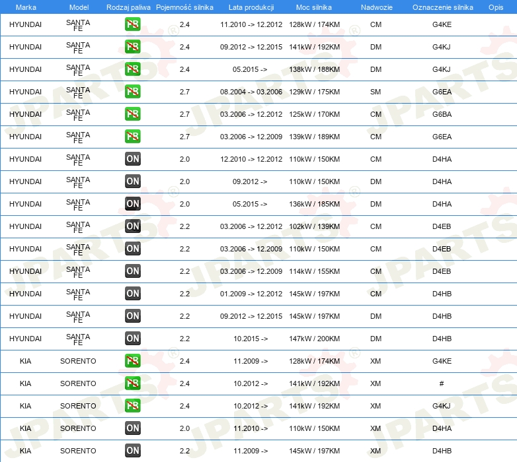Click the 12.2010 -> 12.2012 production years cell
517x462 pixels.
click(x=251, y=159)
